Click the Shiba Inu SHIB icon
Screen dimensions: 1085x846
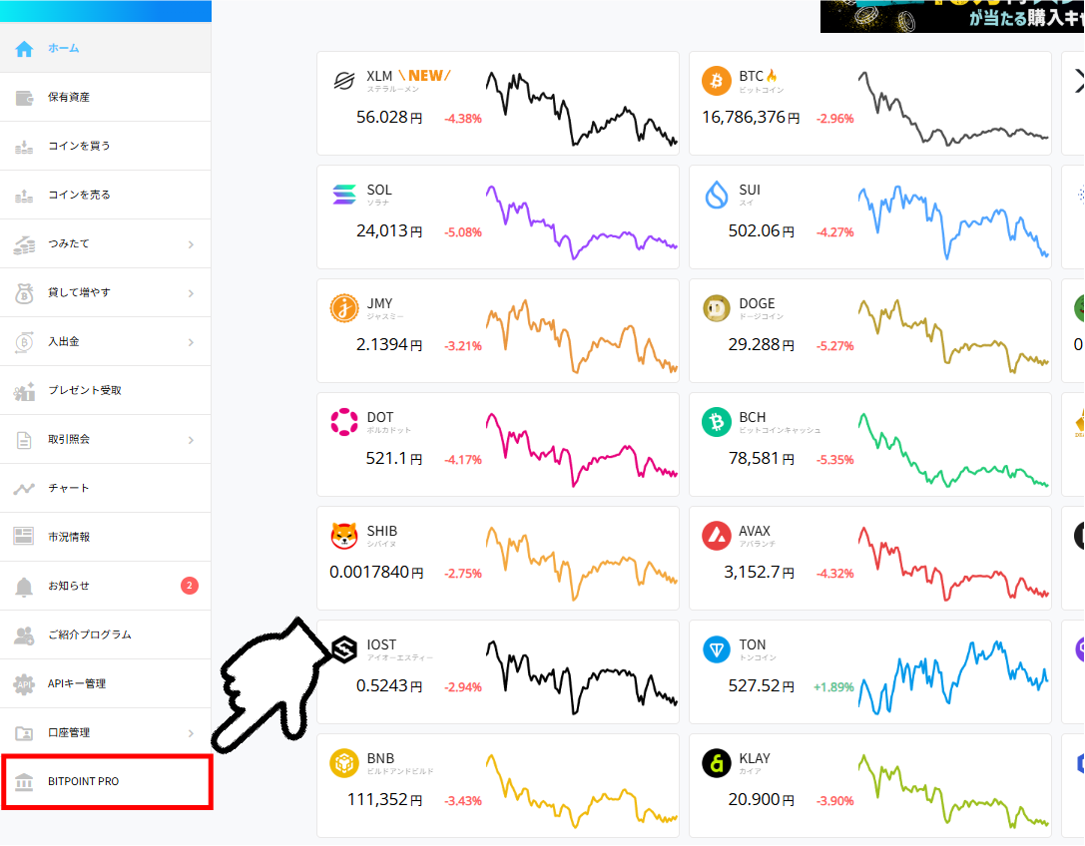pos(344,536)
